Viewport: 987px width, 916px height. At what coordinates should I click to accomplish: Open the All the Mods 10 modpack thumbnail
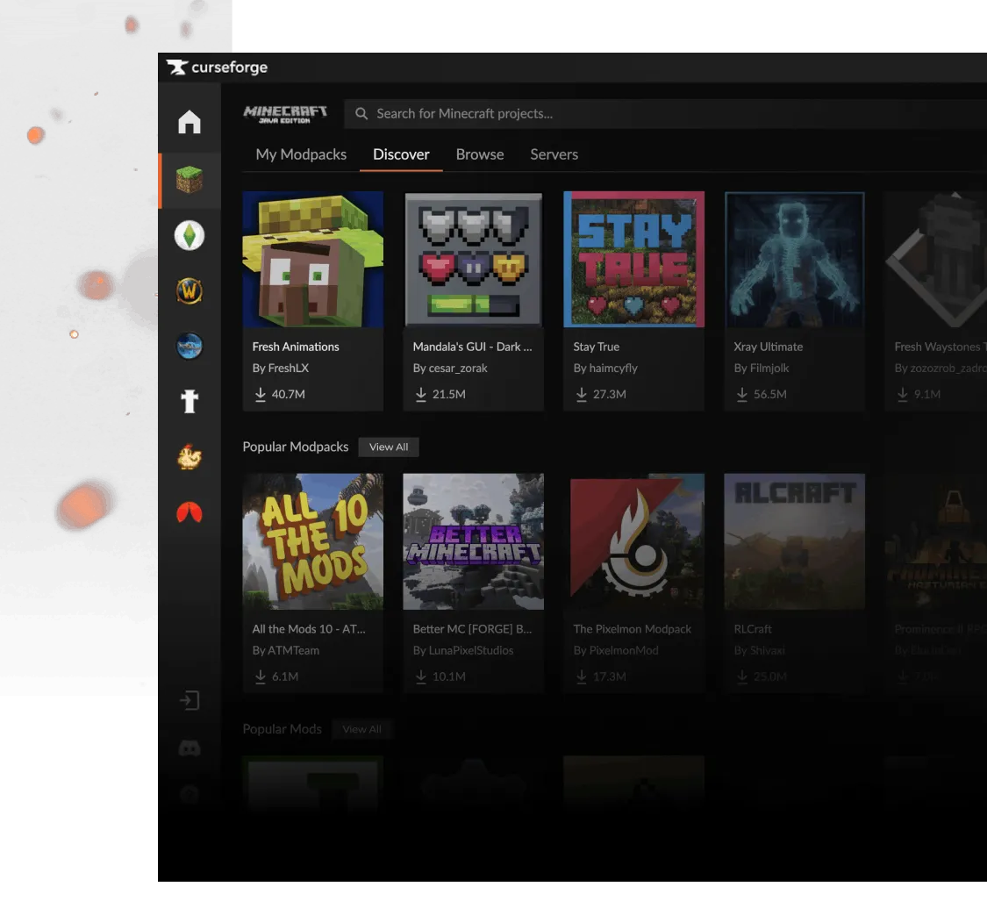(313, 541)
